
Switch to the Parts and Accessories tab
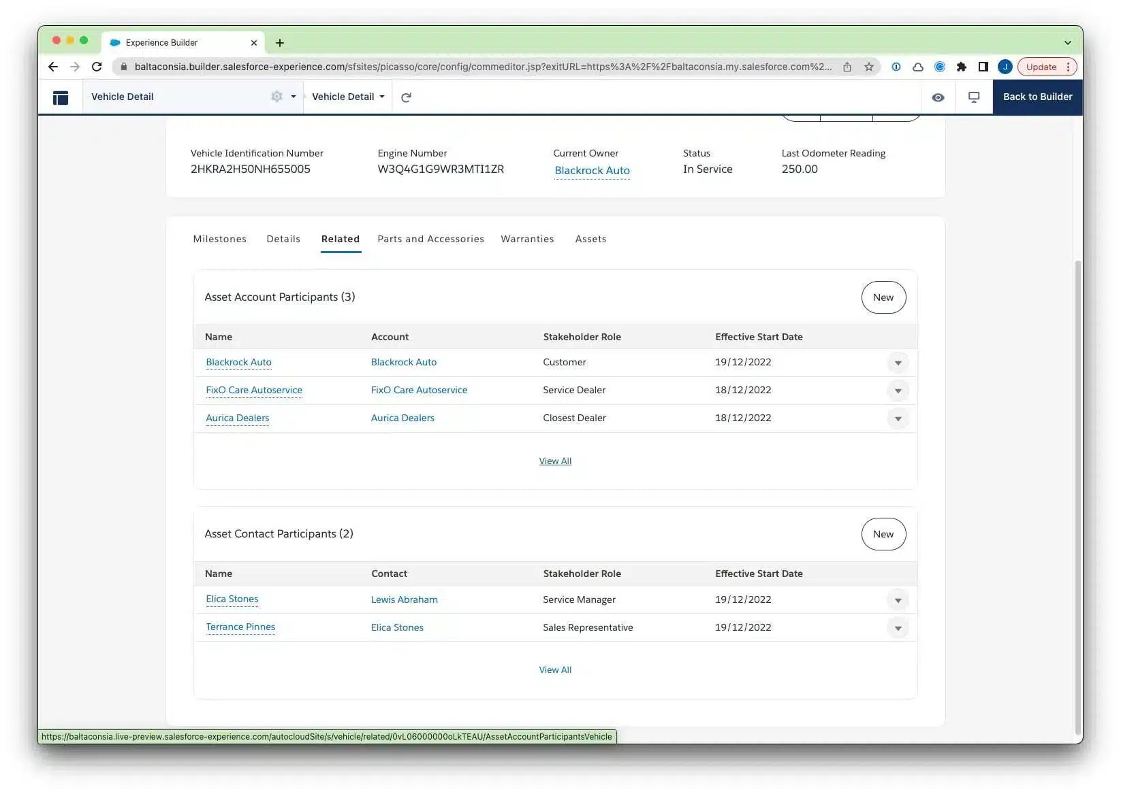coord(430,239)
